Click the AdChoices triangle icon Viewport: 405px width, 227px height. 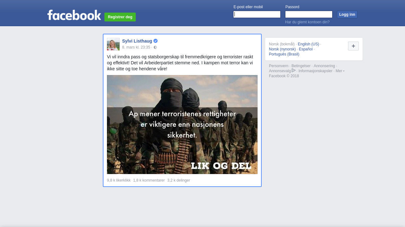[294, 71]
